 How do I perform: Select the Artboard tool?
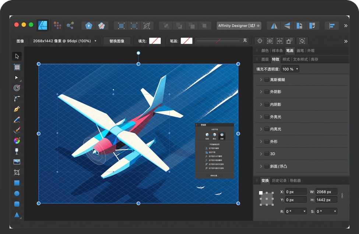point(17,67)
